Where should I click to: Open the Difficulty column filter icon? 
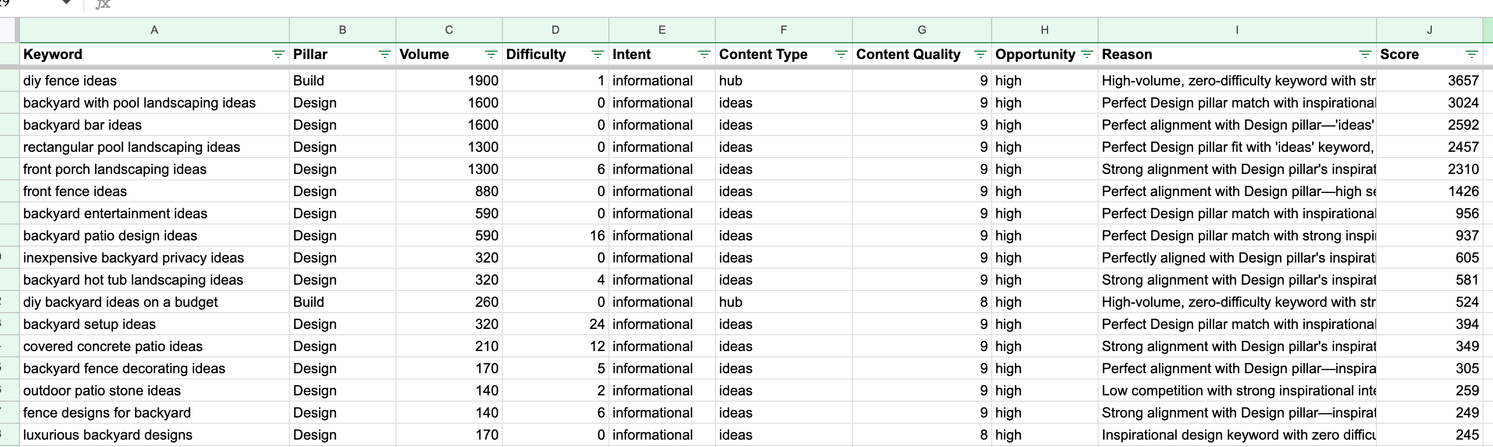click(x=597, y=54)
